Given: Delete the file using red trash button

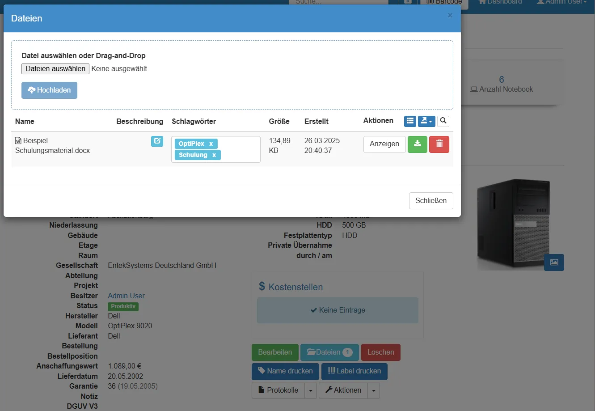Looking at the screenshot, I should [439, 144].
